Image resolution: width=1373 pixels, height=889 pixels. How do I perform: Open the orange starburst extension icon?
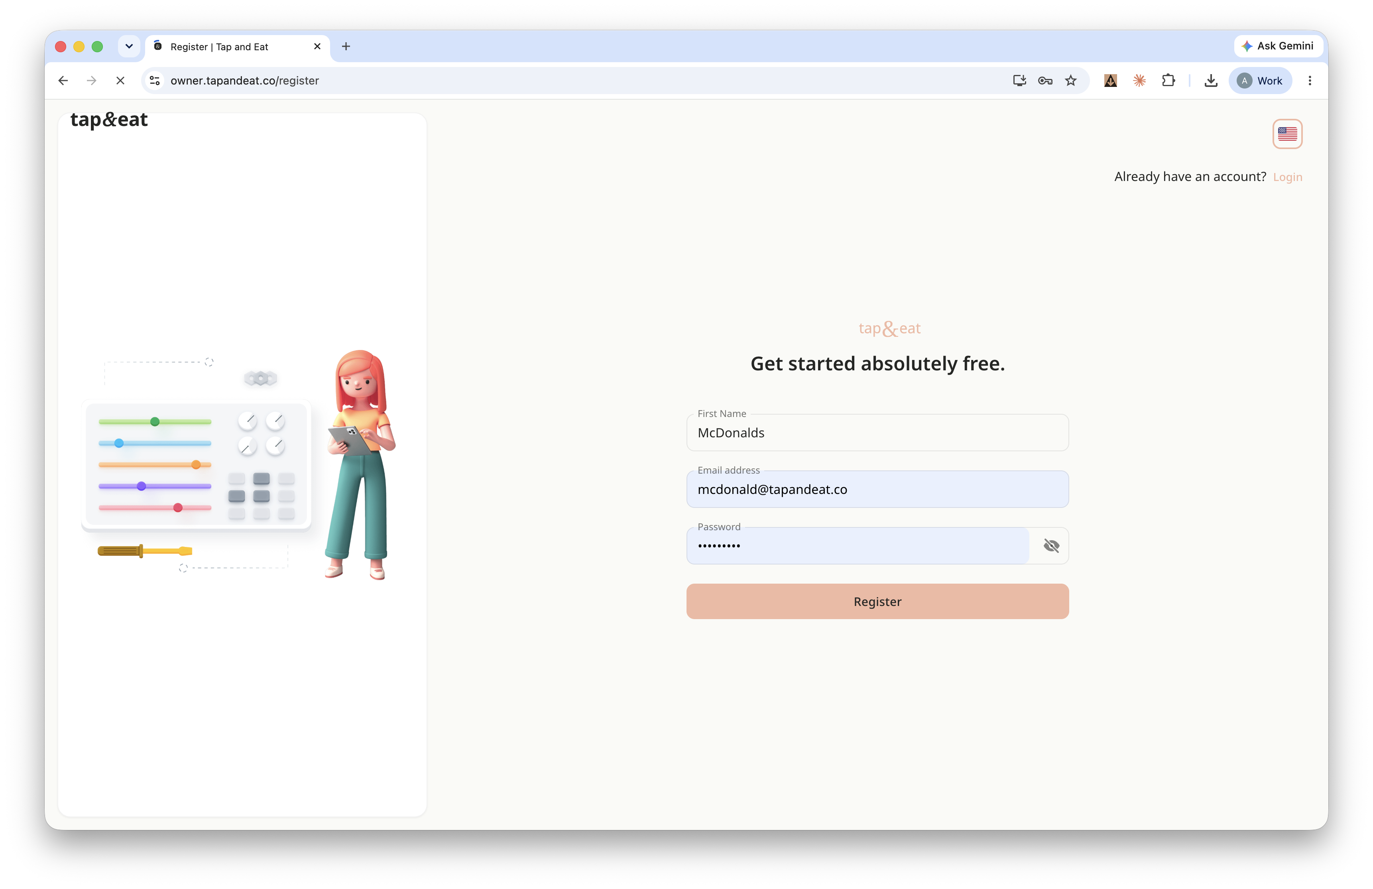[x=1139, y=81]
